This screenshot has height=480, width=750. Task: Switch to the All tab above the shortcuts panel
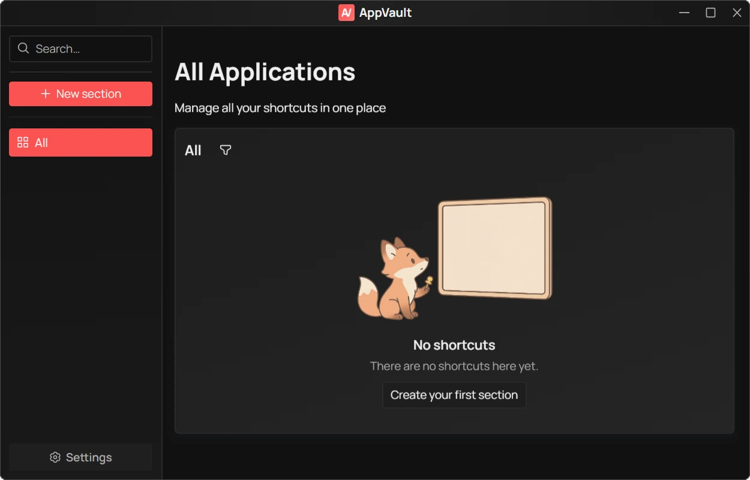pos(193,150)
